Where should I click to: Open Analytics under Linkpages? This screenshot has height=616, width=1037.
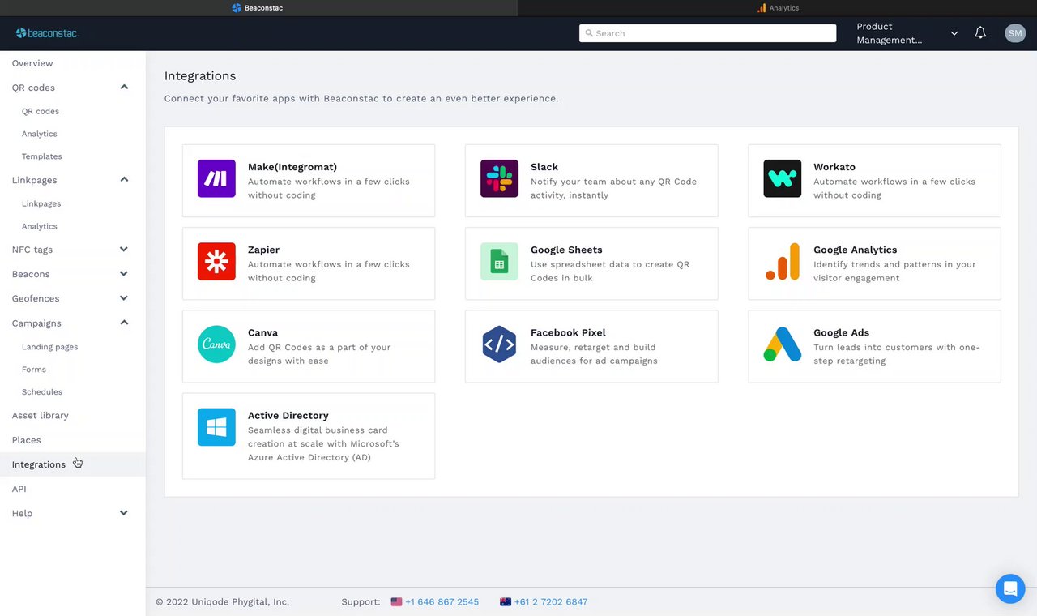[x=40, y=226]
